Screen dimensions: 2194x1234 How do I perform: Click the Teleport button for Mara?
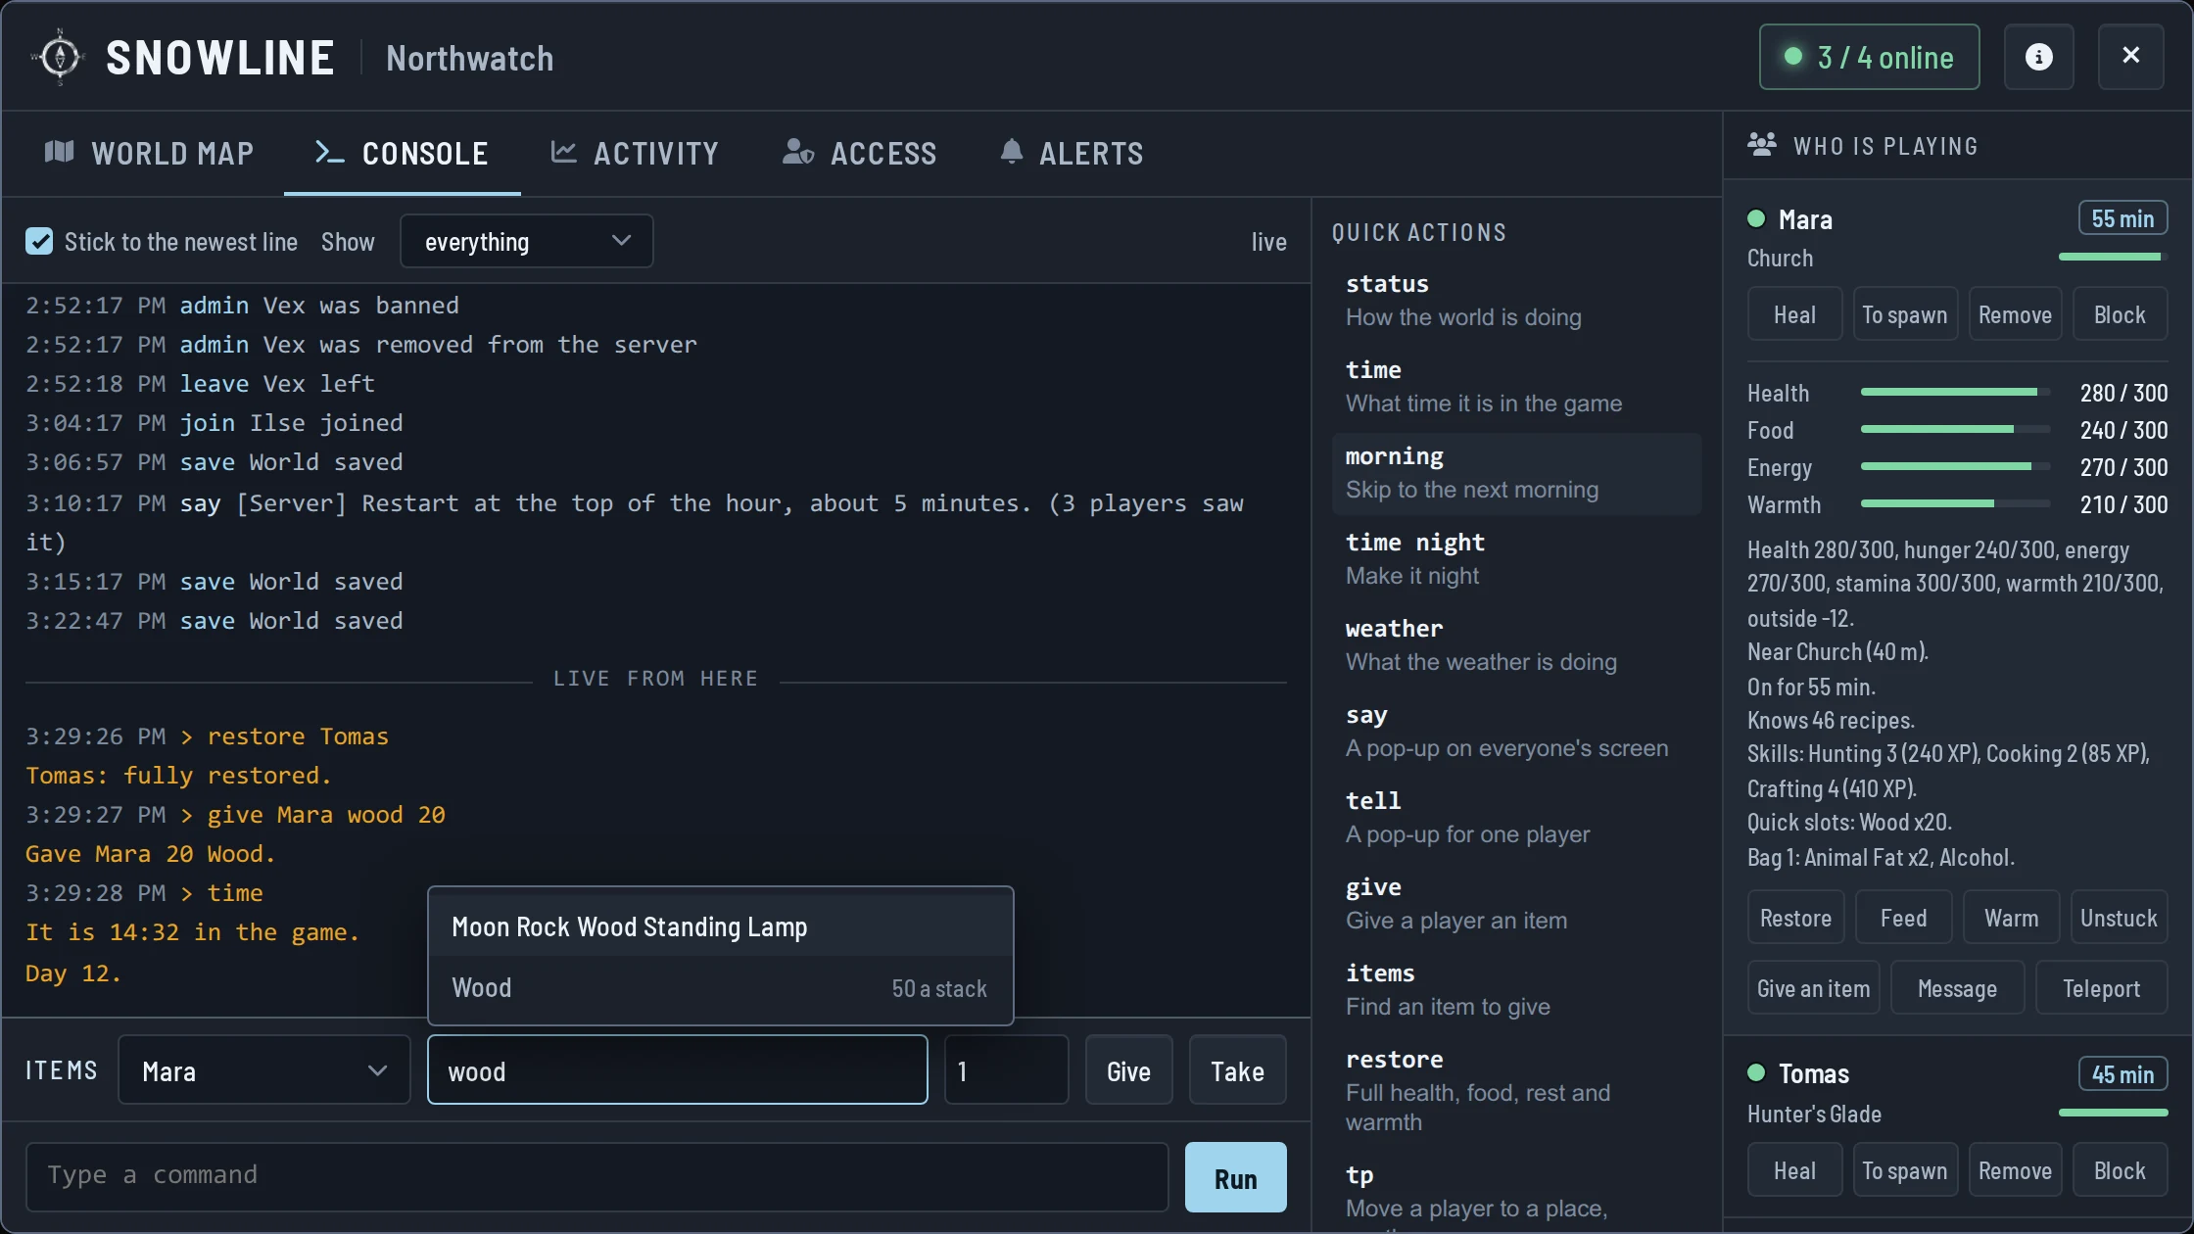tap(2101, 987)
